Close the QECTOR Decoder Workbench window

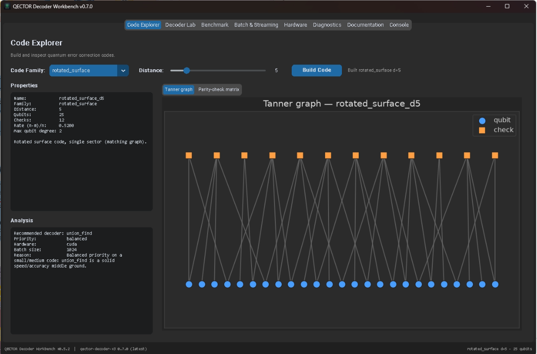(x=526, y=6)
